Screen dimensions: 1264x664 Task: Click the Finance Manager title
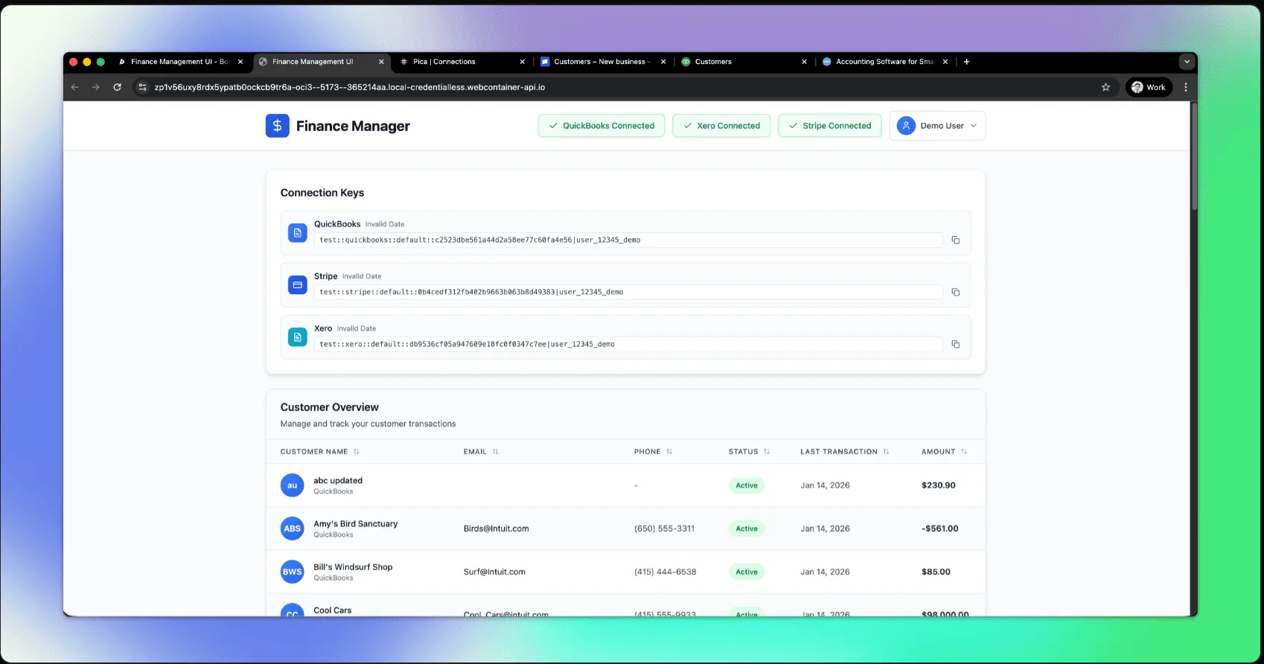(x=353, y=126)
